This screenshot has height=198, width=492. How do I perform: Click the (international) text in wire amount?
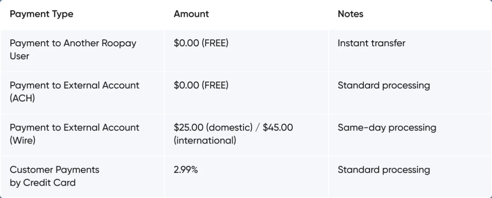[205, 141]
